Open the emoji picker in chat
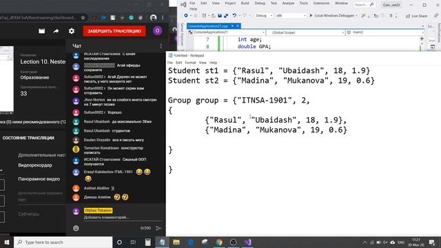The height and width of the screenshot is (248, 441). [76, 228]
